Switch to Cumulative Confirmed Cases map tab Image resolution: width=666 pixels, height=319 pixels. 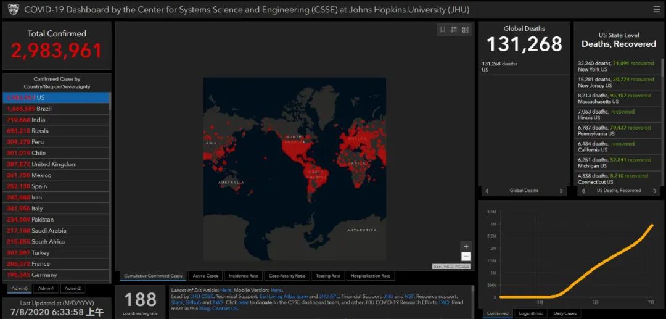point(153,276)
